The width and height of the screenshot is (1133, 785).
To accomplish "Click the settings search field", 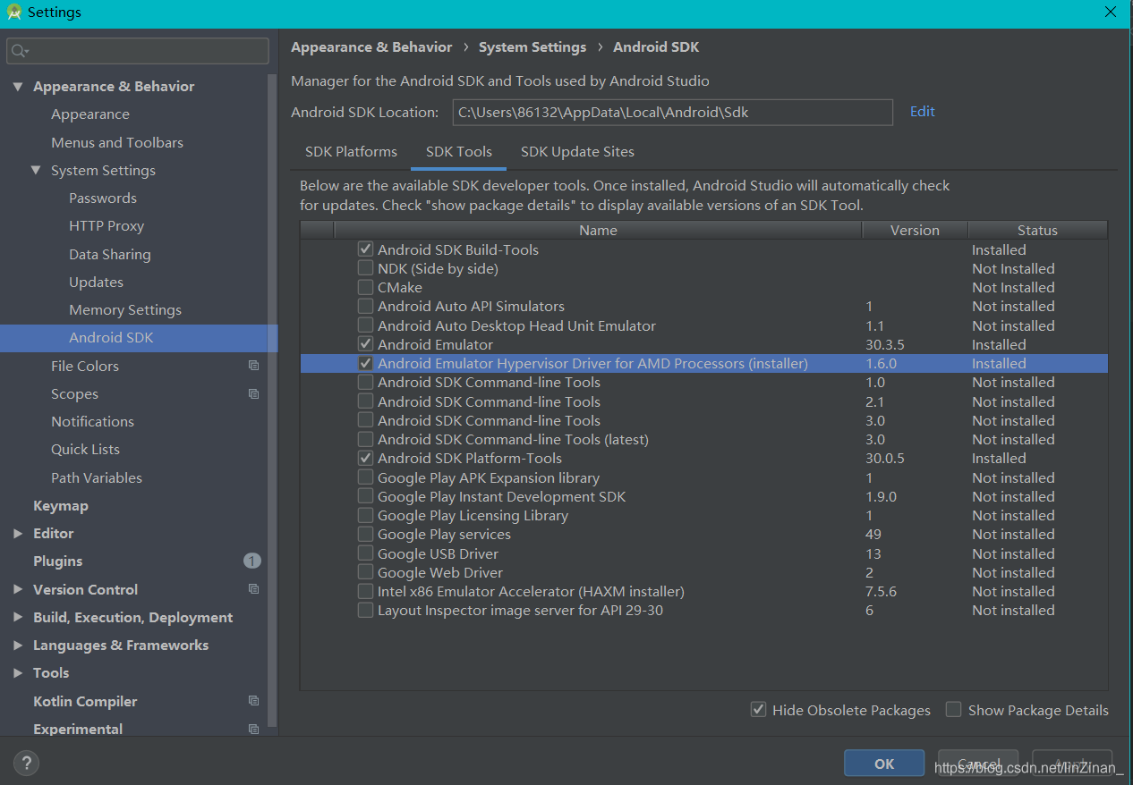I will click(x=138, y=51).
